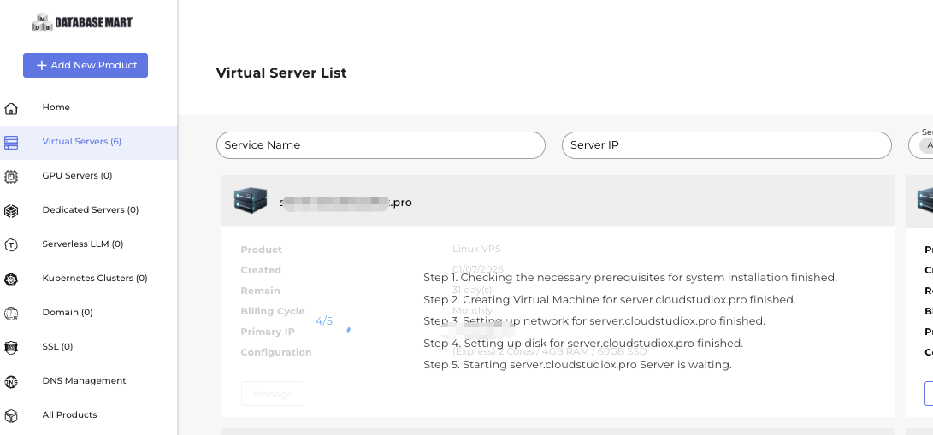Image resolution: width=933 pixels, height=435 pixels.
Task: Focus the Service Name search field
Action: pyautogui.click(x=381, y=145)
